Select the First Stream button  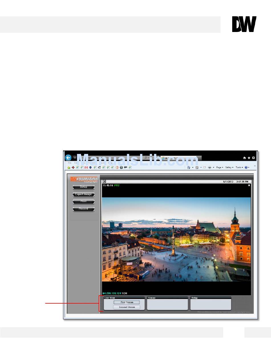(127, 302)
